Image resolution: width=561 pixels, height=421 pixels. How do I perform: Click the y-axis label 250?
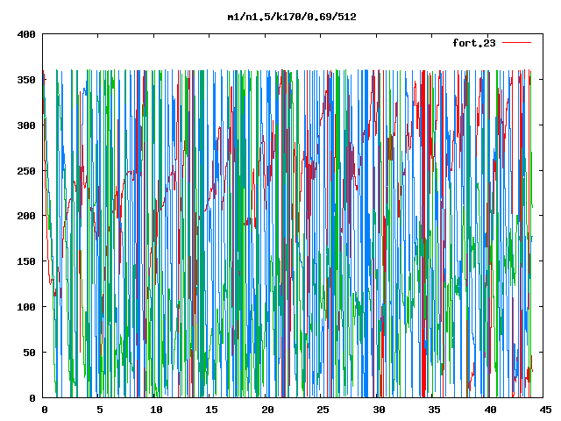26,171
